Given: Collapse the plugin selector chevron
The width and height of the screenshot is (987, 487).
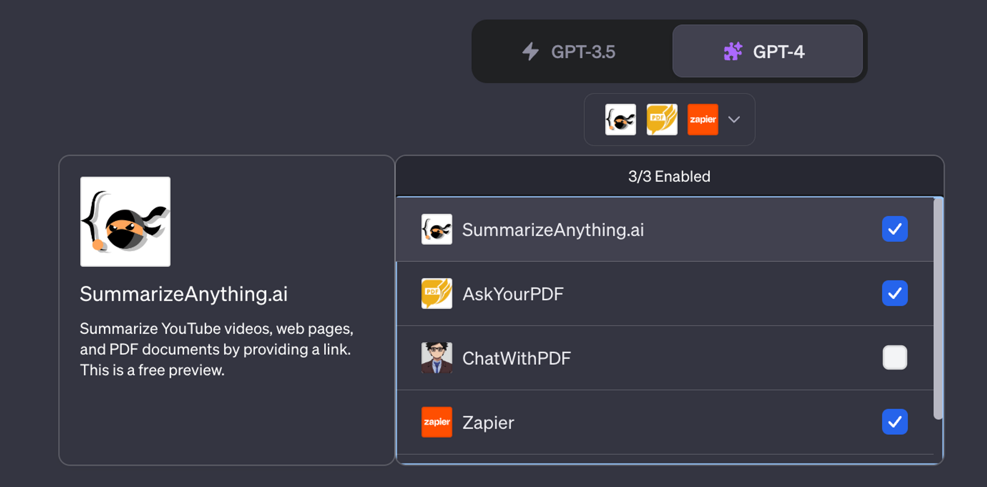Looking at the screenshot, I should coord(734,119).
